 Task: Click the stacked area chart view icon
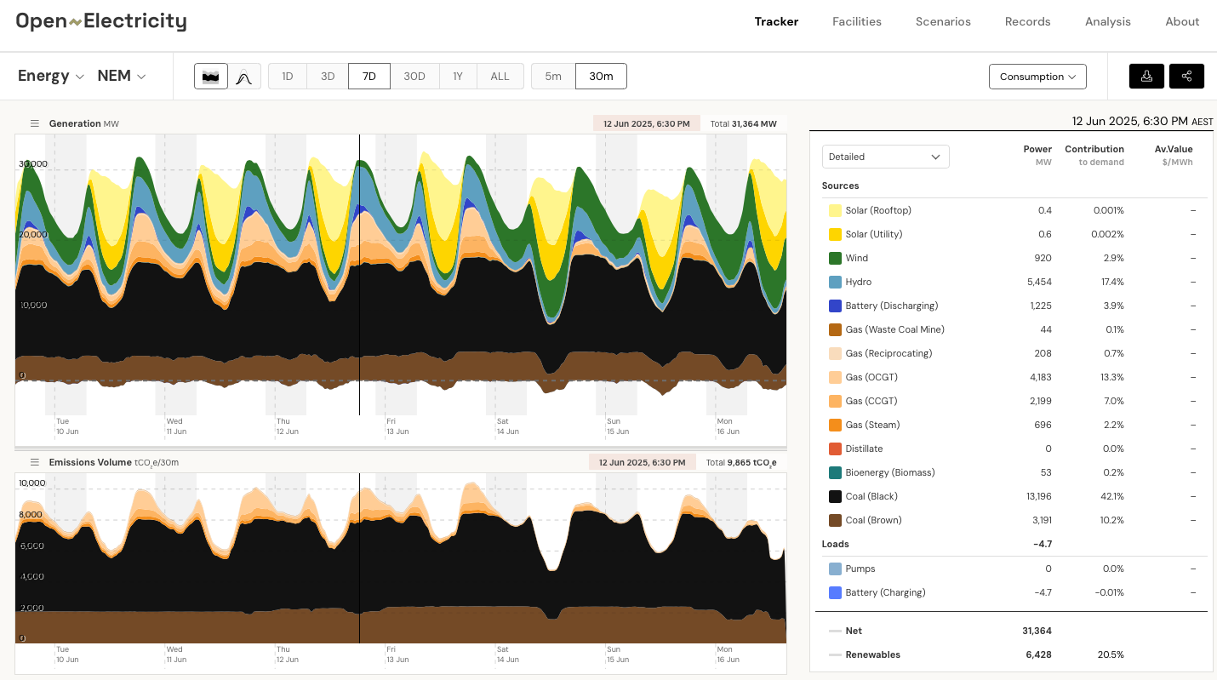(210, 77)
